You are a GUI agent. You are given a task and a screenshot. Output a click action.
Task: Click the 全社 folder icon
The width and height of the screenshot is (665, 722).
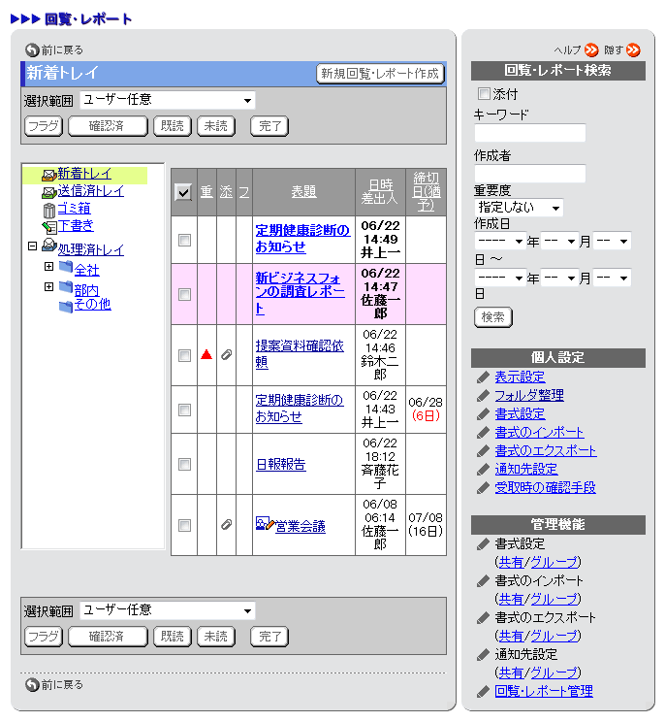click(x=66, y=266)
